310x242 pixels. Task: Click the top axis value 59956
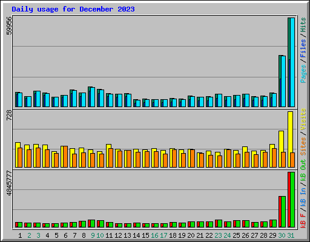tap(9, 25)
